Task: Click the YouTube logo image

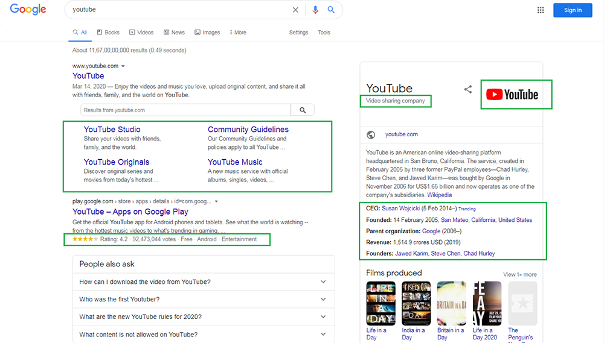Action: (x=512, y=95)
